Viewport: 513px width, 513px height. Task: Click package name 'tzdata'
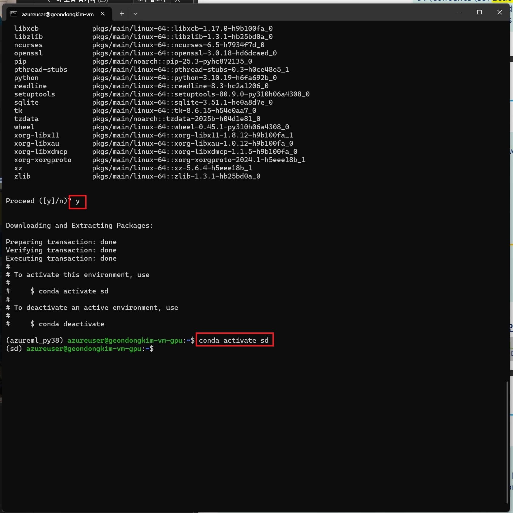(x=26, y=119)
